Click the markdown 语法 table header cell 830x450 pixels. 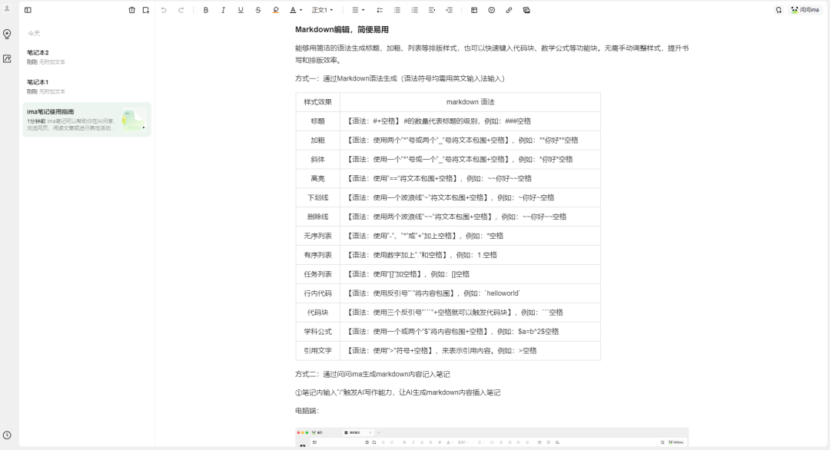click(x=470, y=102)
